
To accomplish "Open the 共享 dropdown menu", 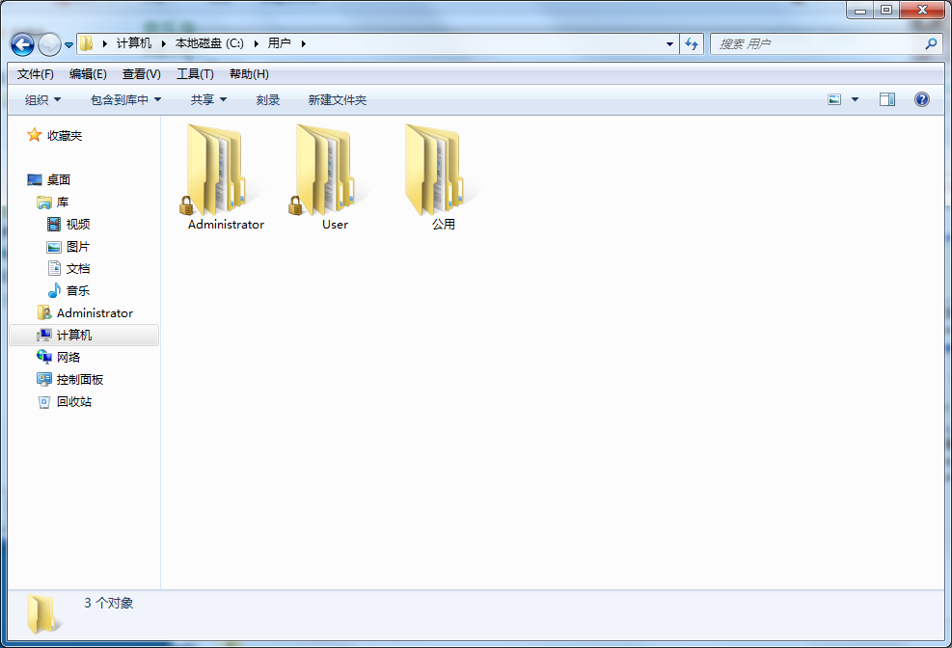I will 208,100.
